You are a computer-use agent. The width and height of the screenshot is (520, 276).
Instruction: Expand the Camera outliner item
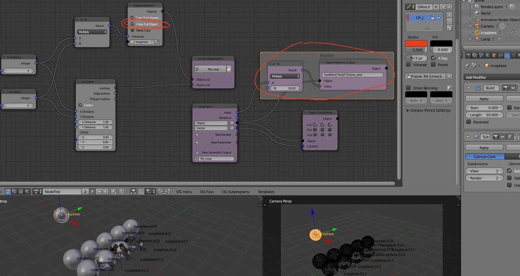470,26
